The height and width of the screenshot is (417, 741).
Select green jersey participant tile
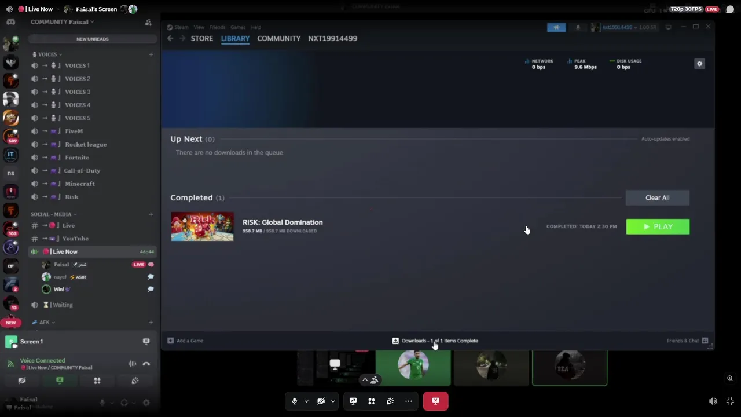pyautogui.click(x=413, y=368)
